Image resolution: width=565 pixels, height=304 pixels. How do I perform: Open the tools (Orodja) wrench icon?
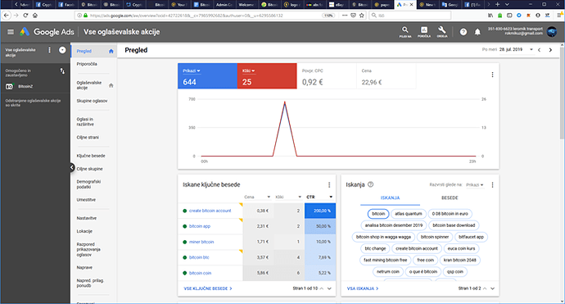point(442,32)
